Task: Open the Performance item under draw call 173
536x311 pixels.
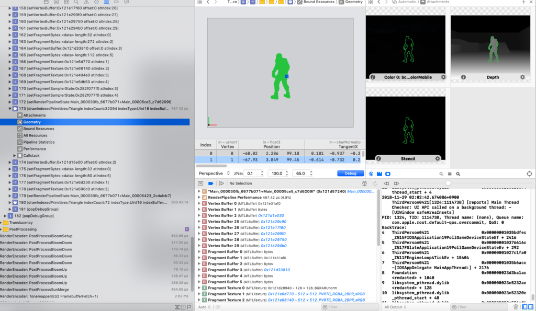Action: pos(34,149)
